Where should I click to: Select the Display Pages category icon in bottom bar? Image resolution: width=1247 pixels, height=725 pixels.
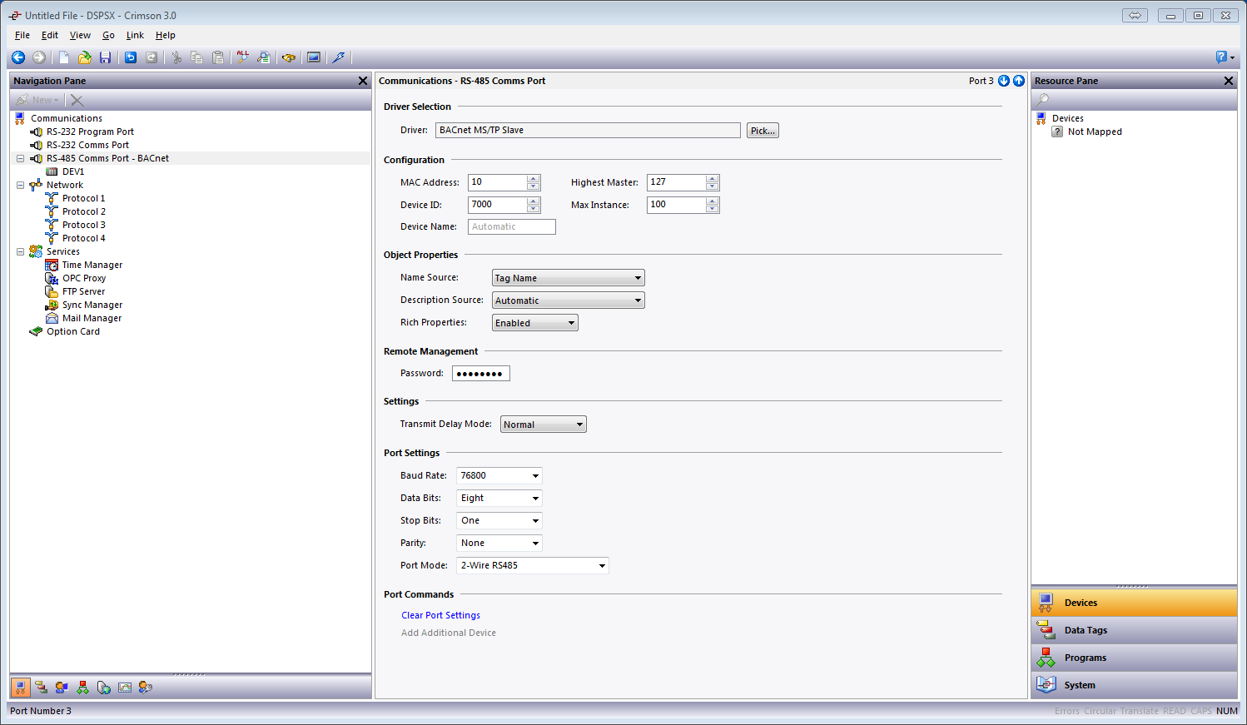coord(62,688)
